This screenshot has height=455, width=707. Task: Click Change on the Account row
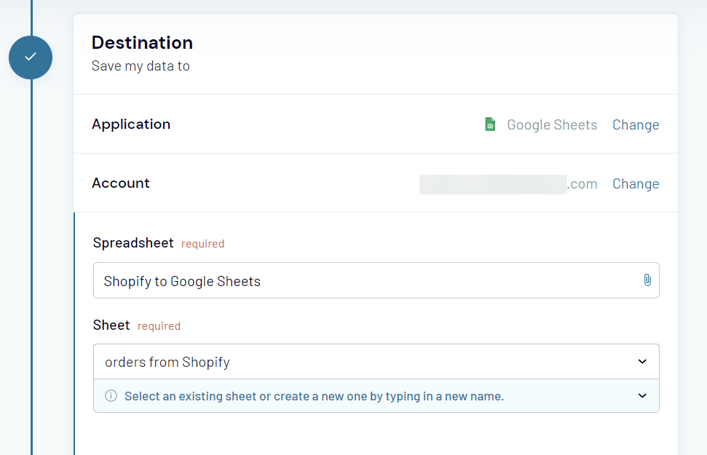635,183
